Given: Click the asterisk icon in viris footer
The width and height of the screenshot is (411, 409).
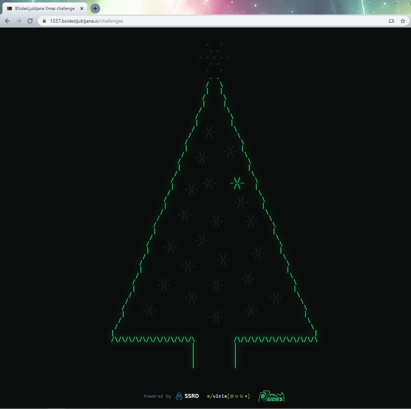Looking at the screenshot, I should click(x=246, y=396).
